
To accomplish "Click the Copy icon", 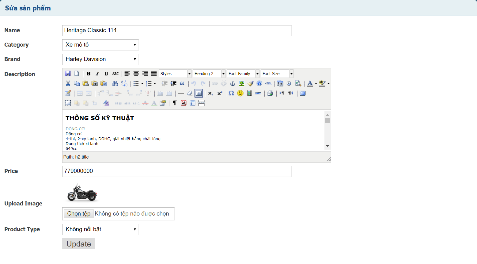I will pos(77,83).
